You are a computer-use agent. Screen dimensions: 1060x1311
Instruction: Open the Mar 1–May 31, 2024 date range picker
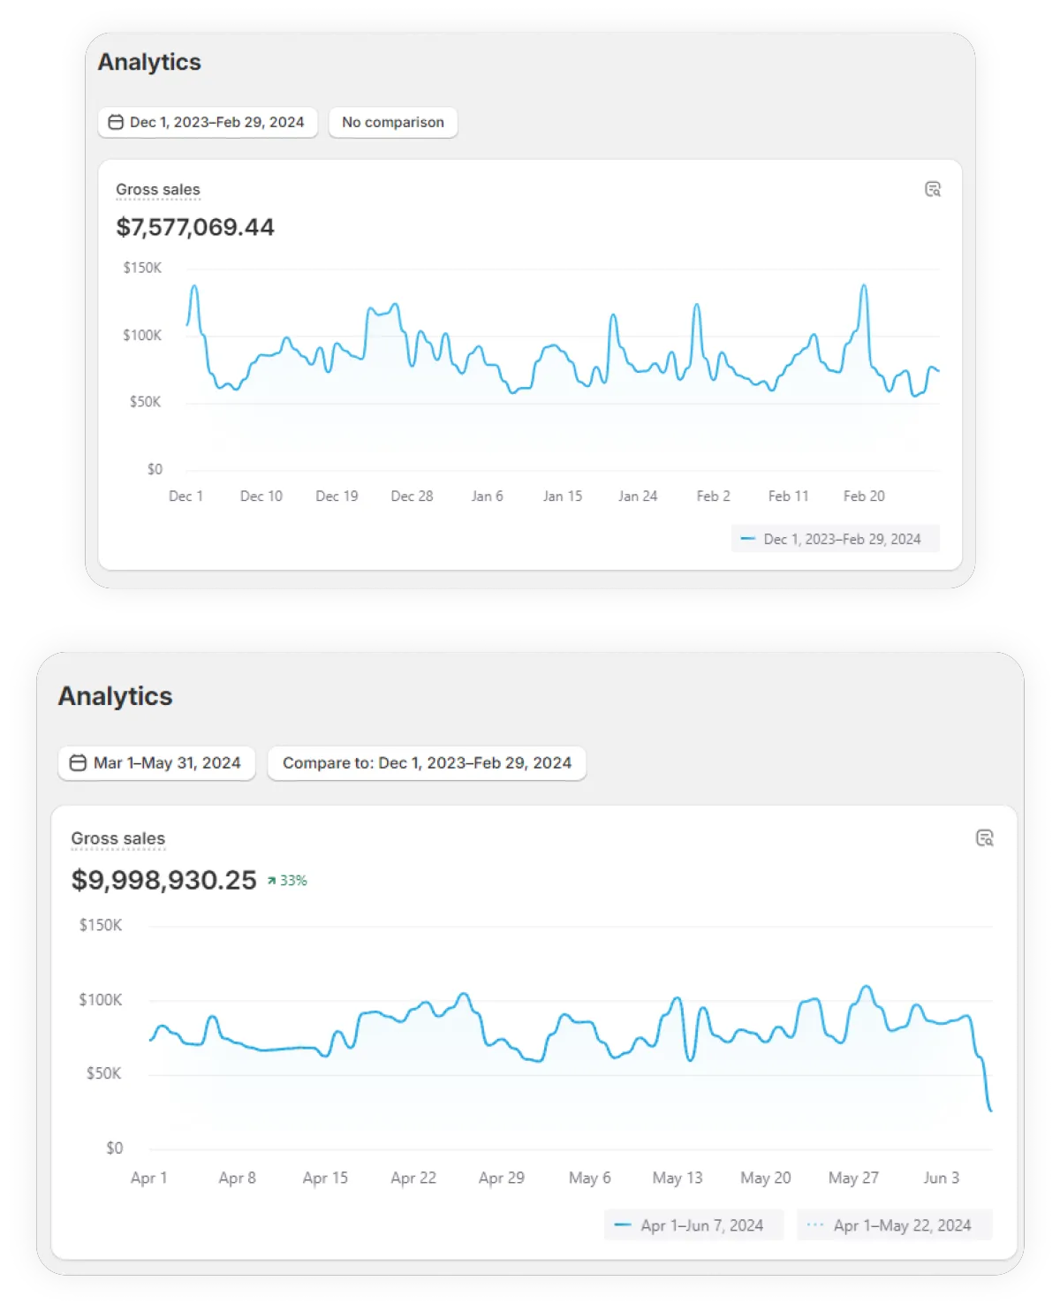coord(166,762)
